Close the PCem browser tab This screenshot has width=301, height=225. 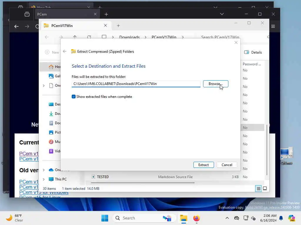pyautogui.click(x=95, y=14)
